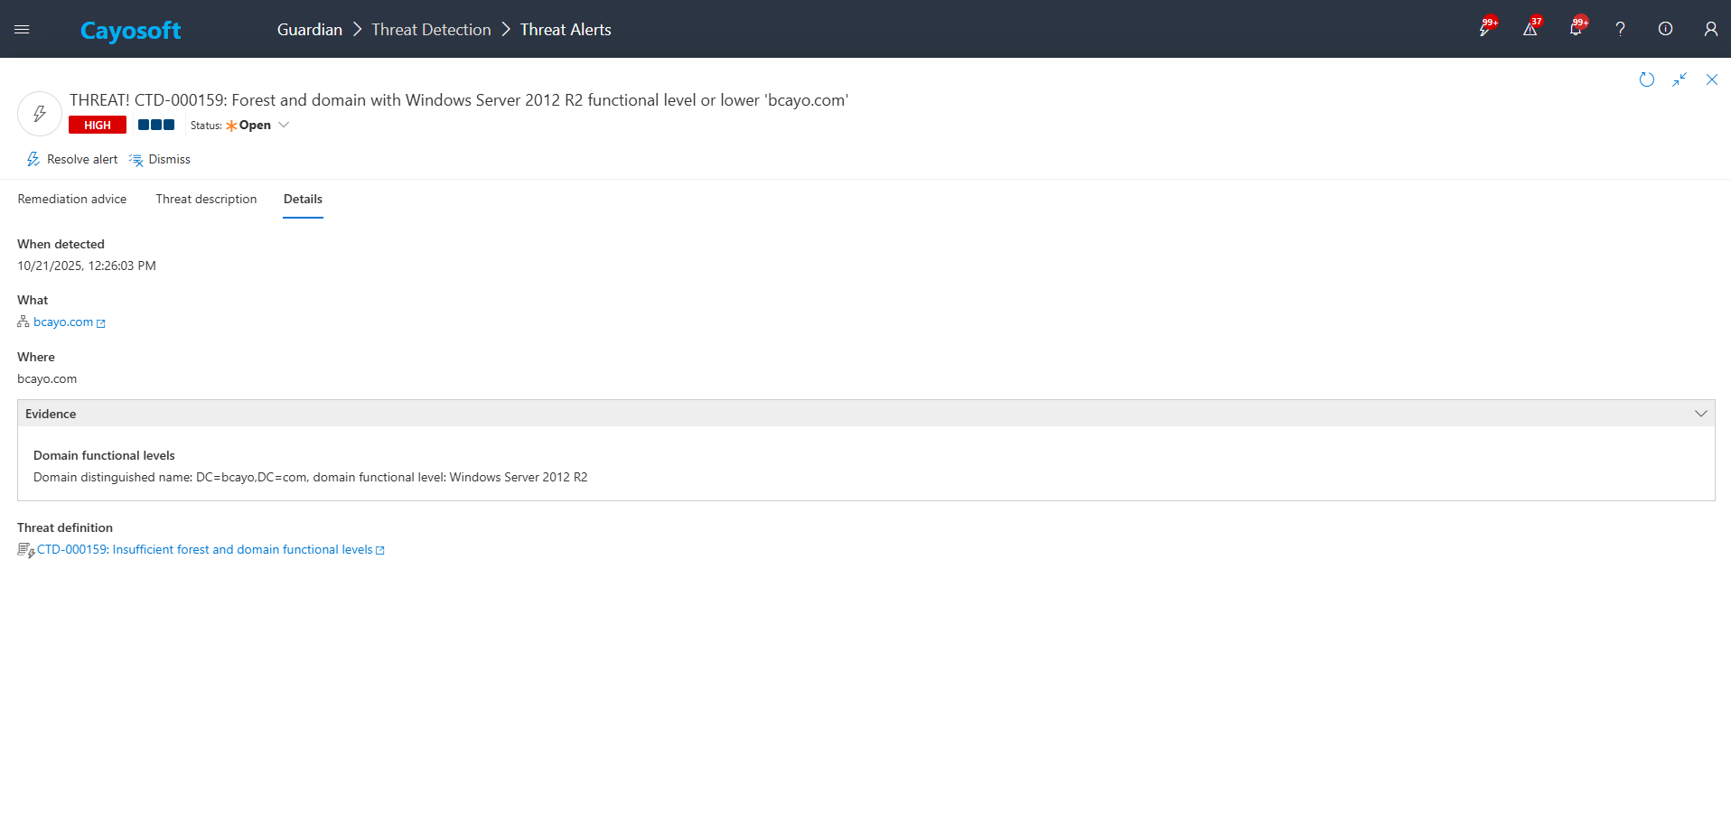Dismiss this threat alert
The height and width of the screenshot is (821, 1731).
(160, 160)
